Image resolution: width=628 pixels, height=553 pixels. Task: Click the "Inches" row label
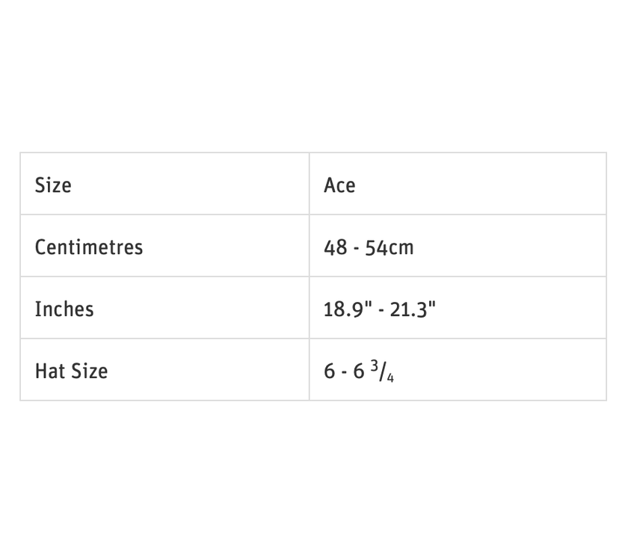pos(64,309)
